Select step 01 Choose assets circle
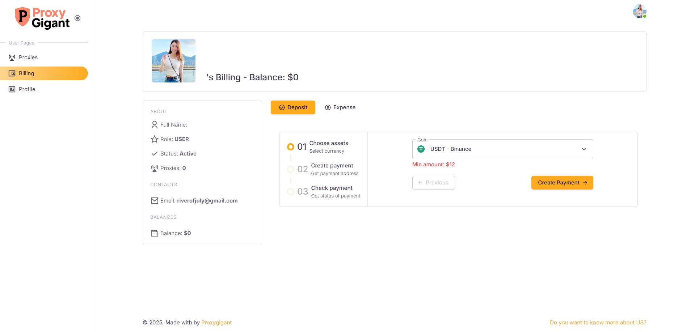Viewport: 695px width, 332px height. 290,147
